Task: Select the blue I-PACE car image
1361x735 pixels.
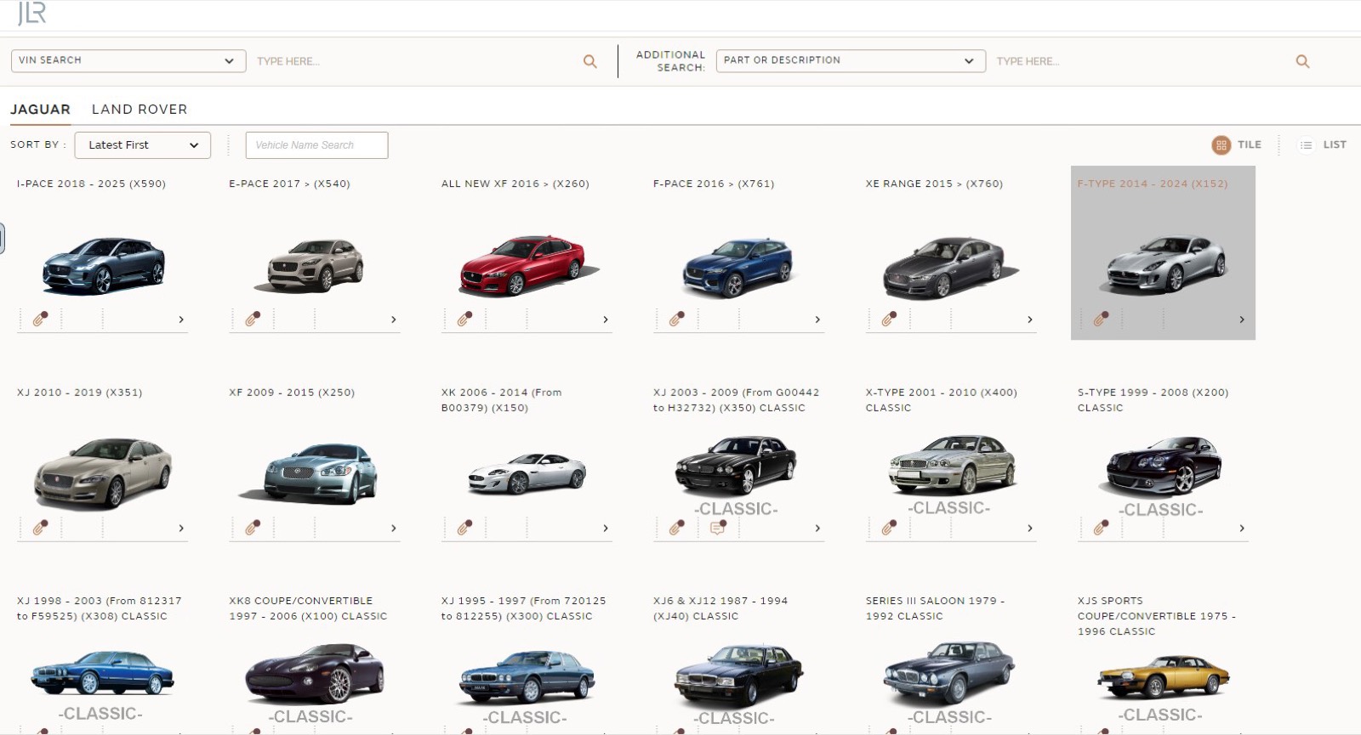Action: click(104, 265)
